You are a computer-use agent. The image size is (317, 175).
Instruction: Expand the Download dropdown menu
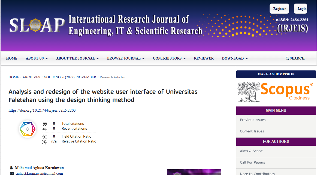coord(235,58)
